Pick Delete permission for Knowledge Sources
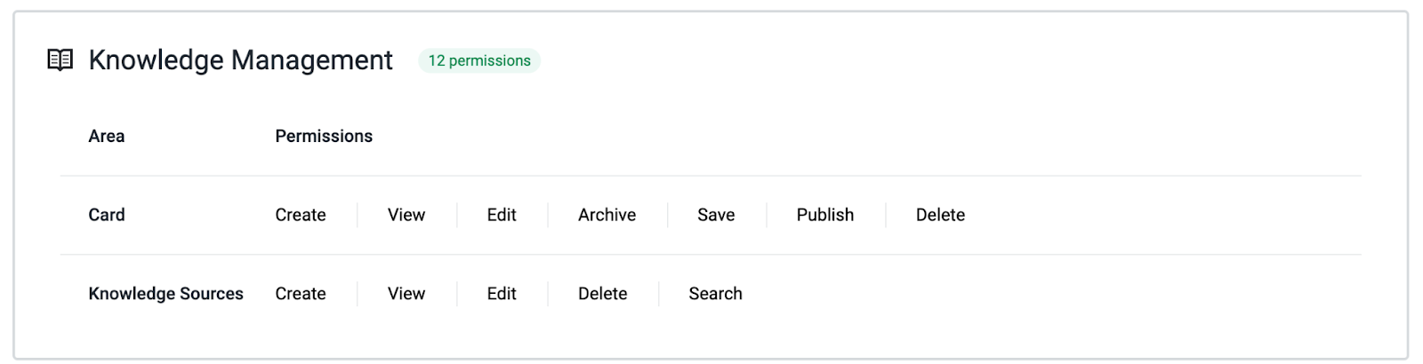Image resolution: width=1423 pixels, height=364 pixels. [x=603, y=294]
